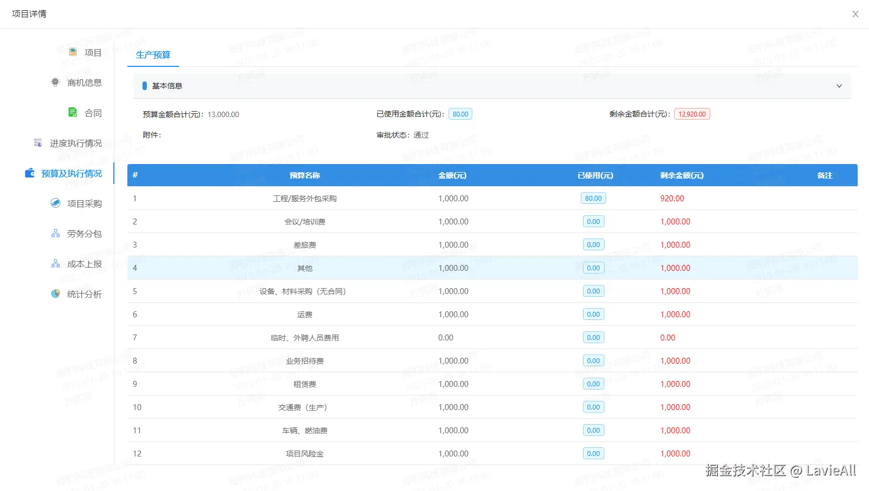Select the 预算及执行情况 wallet icon
Screen dimensions: 869x491
(x=30, y=173)
